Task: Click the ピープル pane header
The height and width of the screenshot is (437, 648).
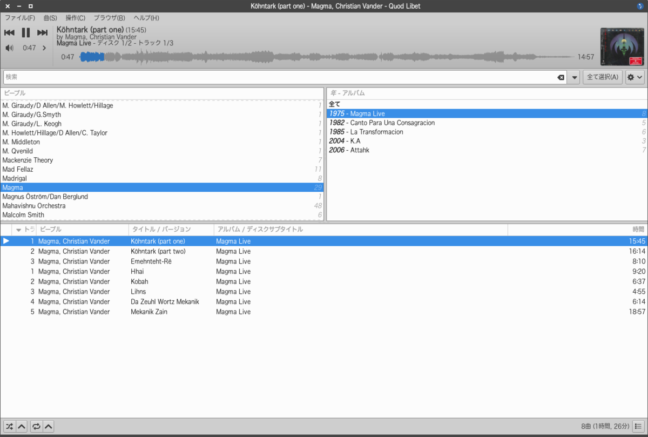Action: click(x=162, y=93)
